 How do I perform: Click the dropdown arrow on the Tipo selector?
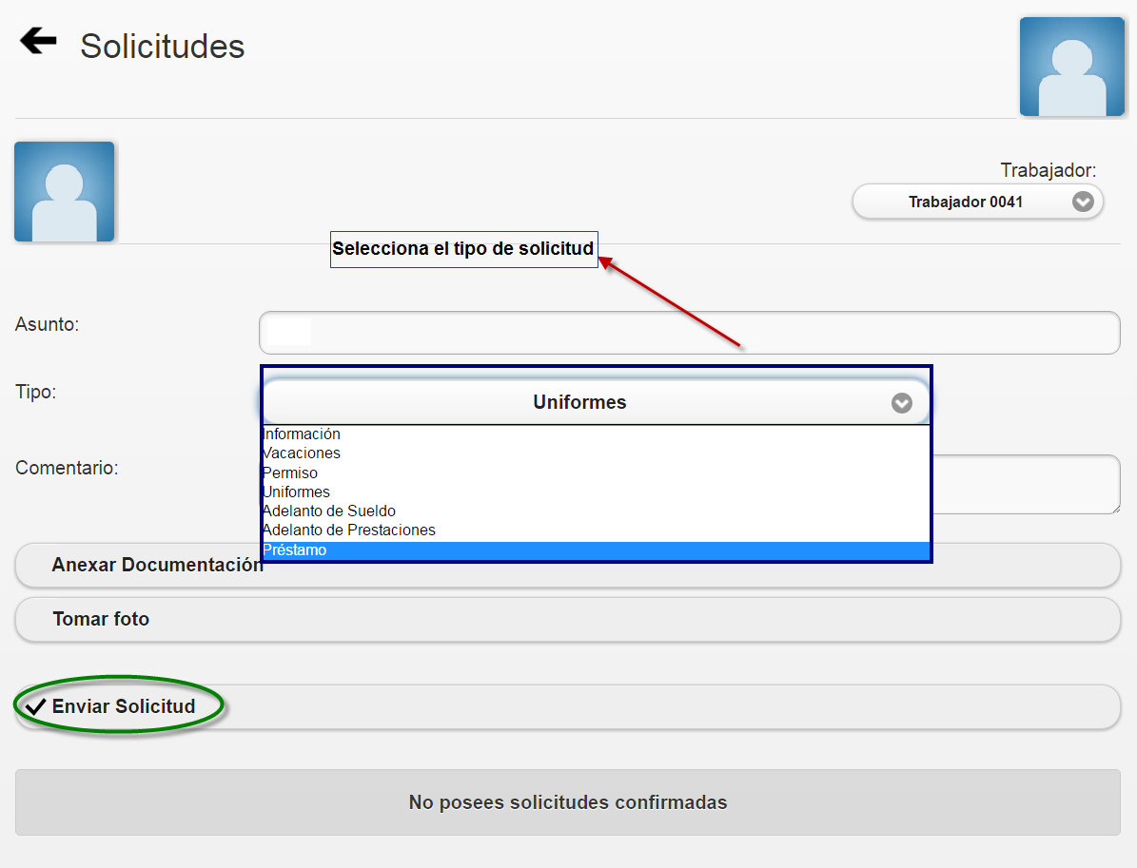[x=901, y=402]
